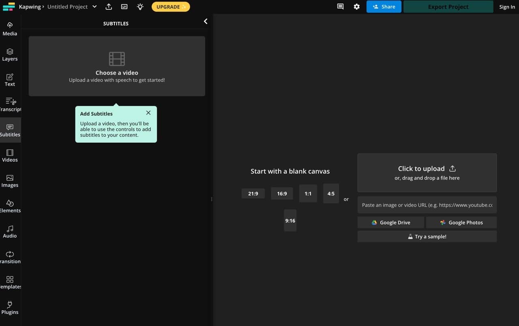Click the Untitled Project name
The width and height of the screenshot is (519, 326).
(x=67, y=6)
